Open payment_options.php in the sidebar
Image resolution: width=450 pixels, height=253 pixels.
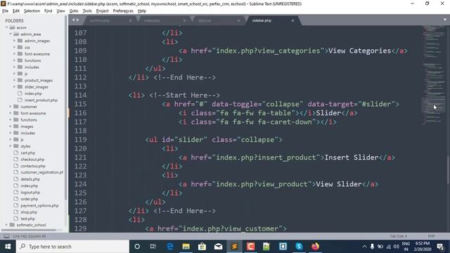(39, 206)
